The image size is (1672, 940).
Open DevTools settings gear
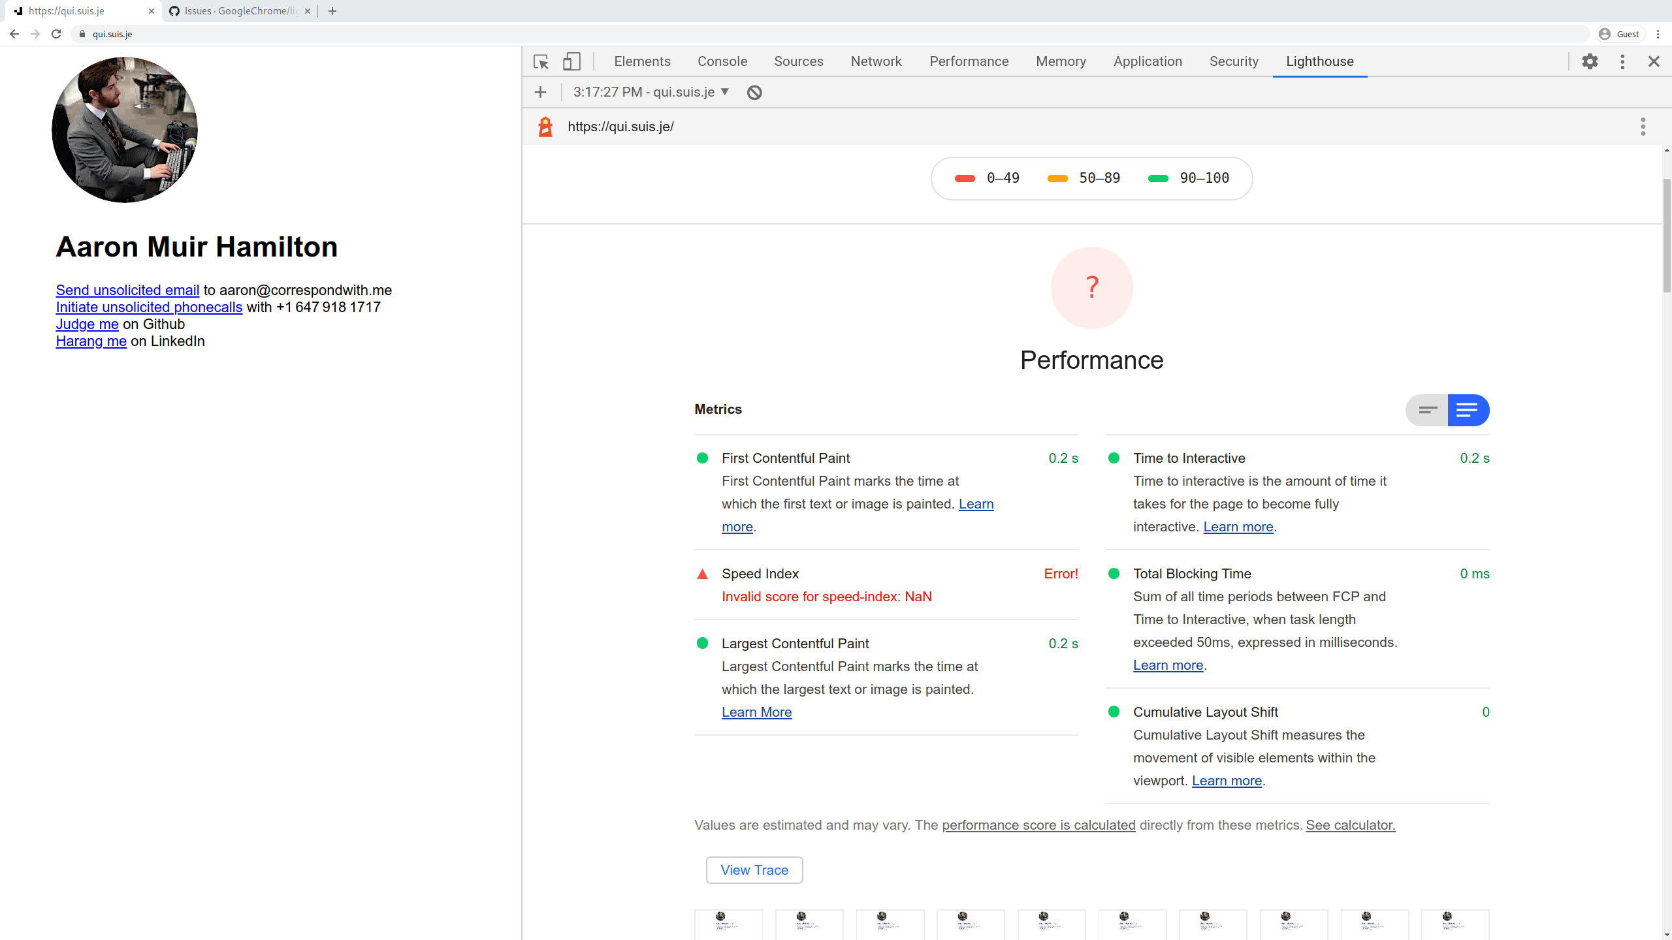tap(1590, 61)
